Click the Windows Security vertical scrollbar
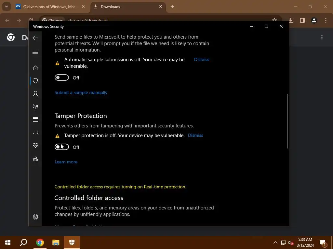Screen dimensions: 333x249 click(x=288, y=121)
